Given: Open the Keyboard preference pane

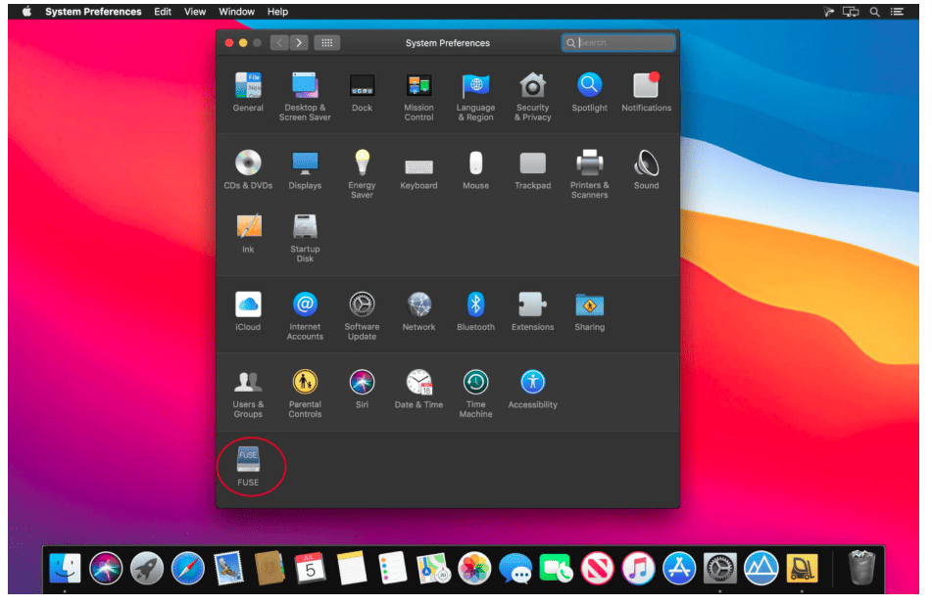Looking at the screenshot, I should [419, 172].
